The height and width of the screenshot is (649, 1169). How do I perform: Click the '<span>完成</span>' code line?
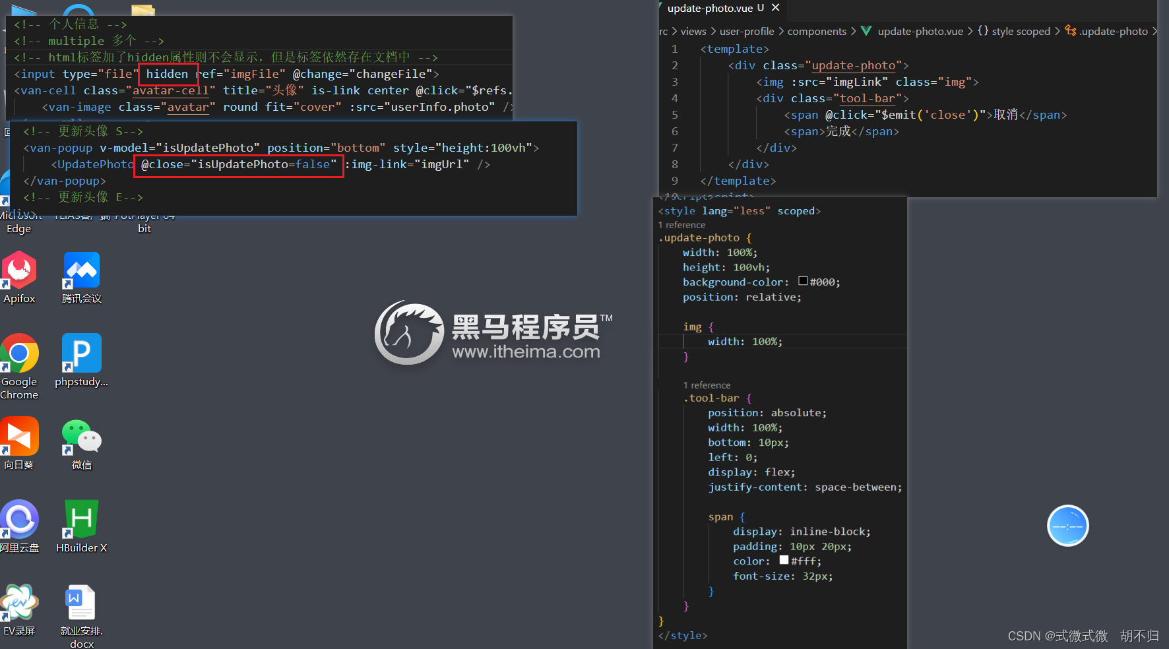pos(841,131)
